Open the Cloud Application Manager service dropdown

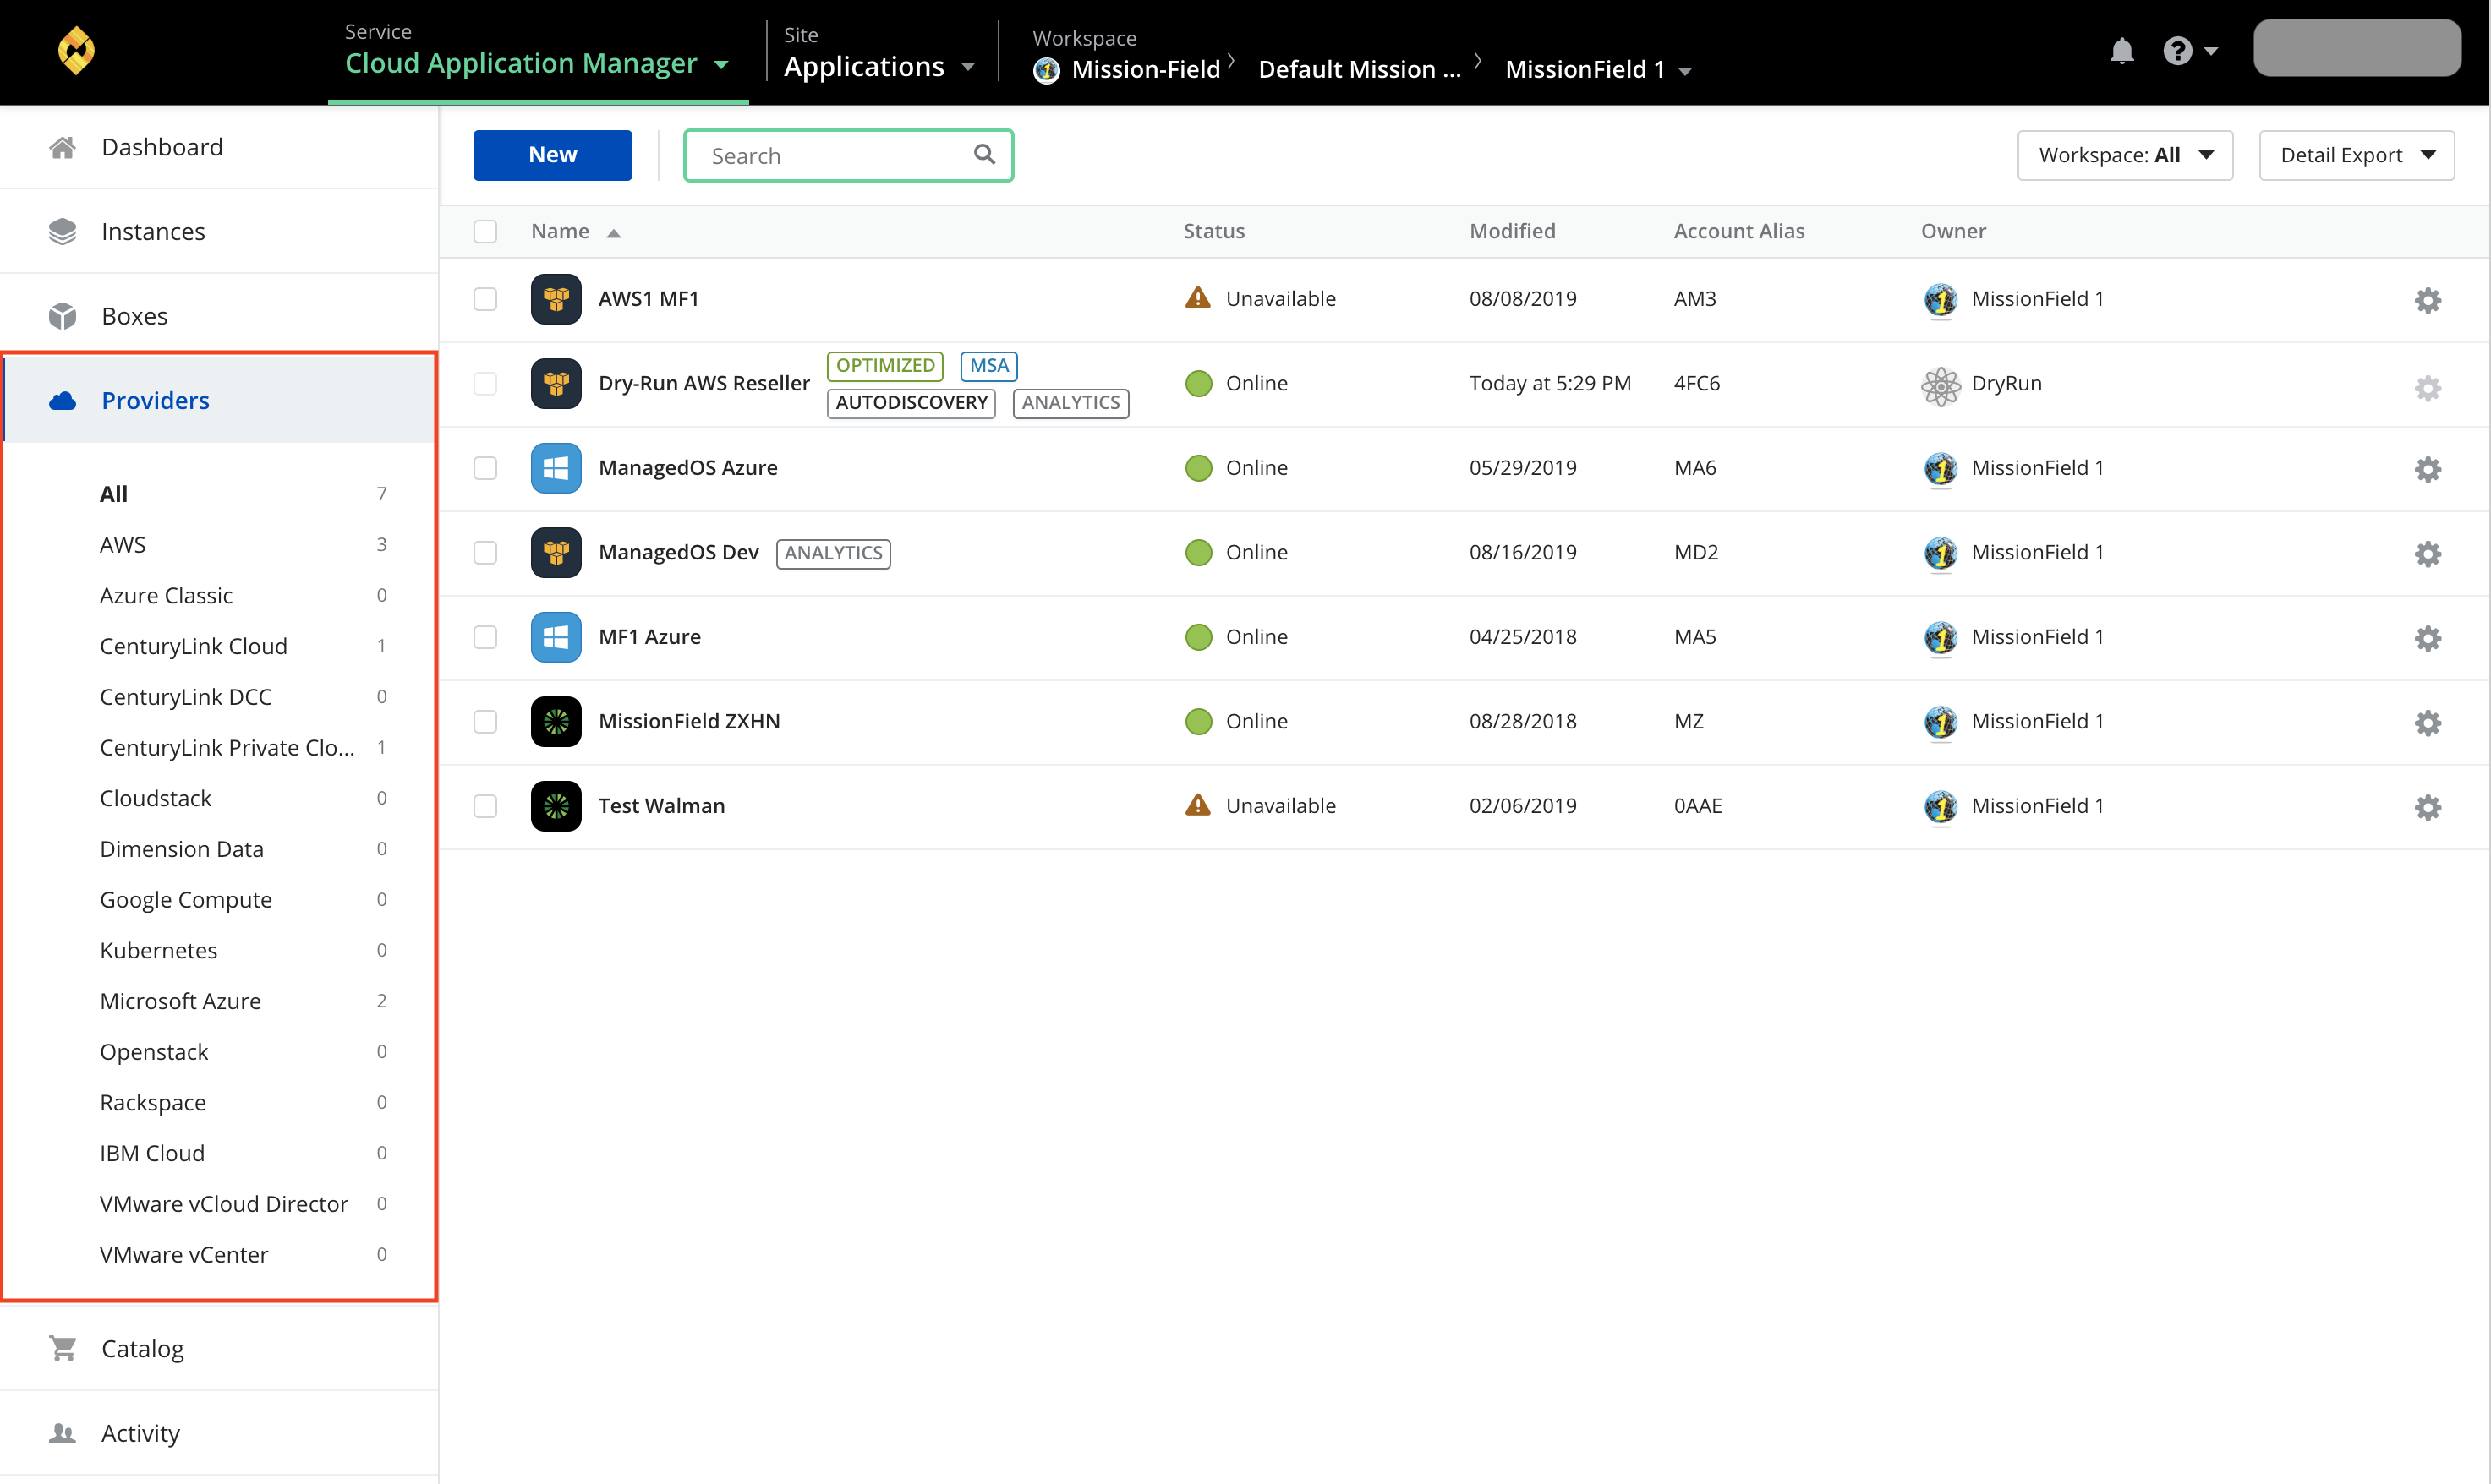(x=537, y=63)
